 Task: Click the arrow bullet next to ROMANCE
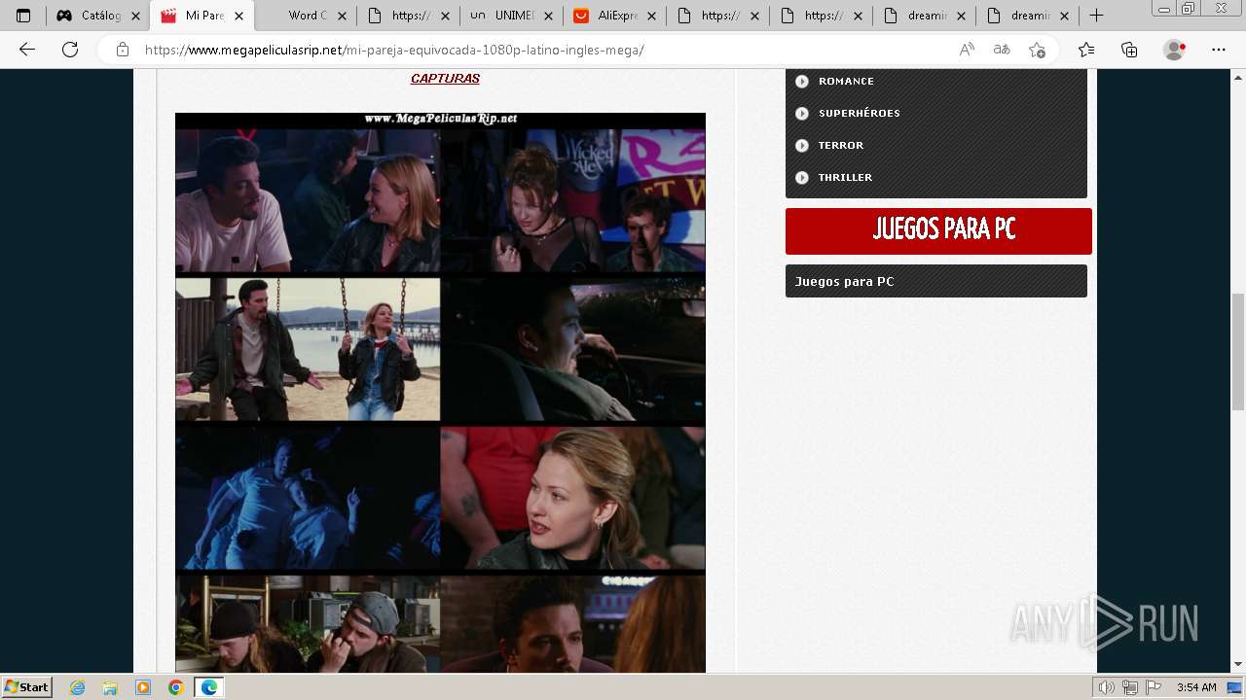click(802, 82)
